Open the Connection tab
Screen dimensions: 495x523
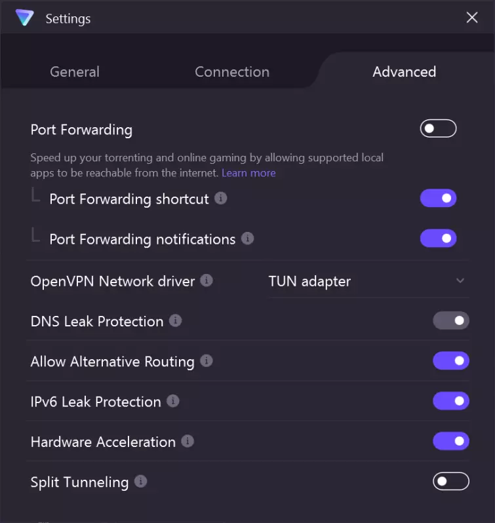pos(232,71)
